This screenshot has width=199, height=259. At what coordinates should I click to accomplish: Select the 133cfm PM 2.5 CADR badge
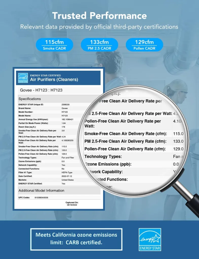pyautogui.click(x=99, y=45)
